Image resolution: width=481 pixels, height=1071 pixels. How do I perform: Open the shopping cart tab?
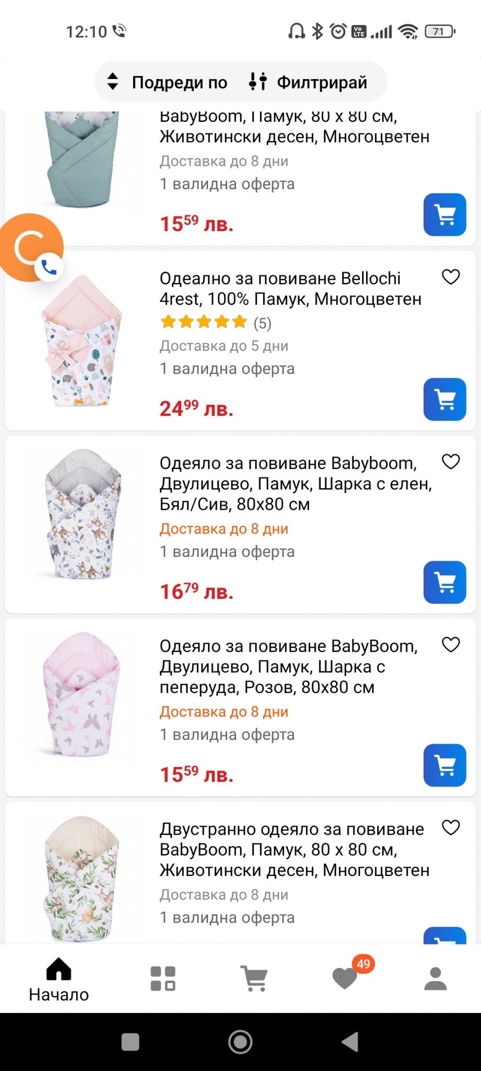(x=254, y=978)
